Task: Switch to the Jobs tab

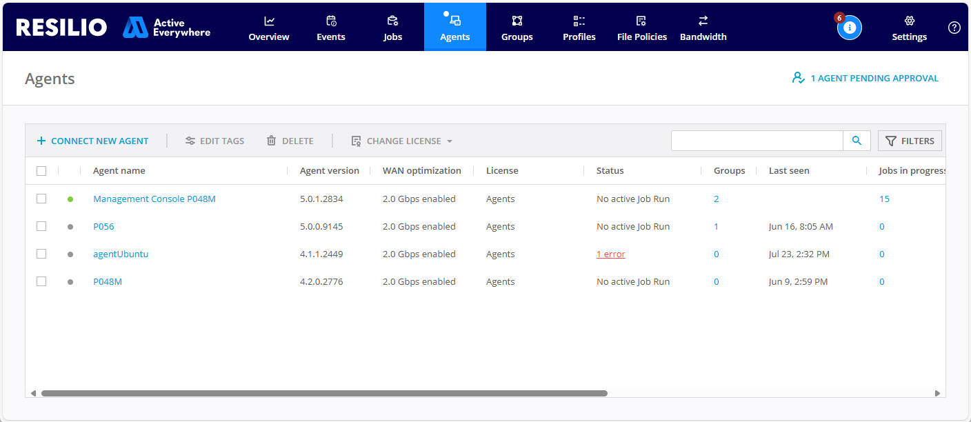Action: click(x=392, y=28)
